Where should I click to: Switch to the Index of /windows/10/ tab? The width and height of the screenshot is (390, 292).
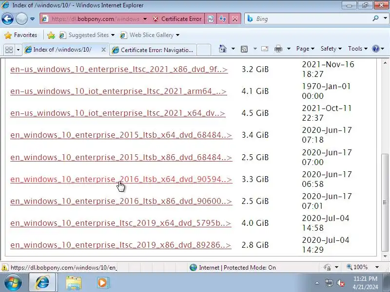(62, 50)
